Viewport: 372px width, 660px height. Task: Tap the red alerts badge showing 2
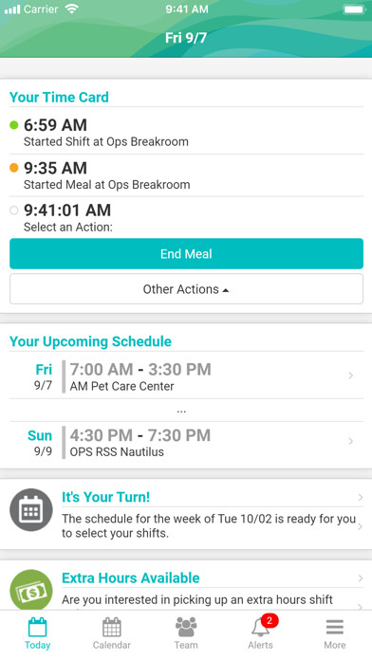pos(270,620)
